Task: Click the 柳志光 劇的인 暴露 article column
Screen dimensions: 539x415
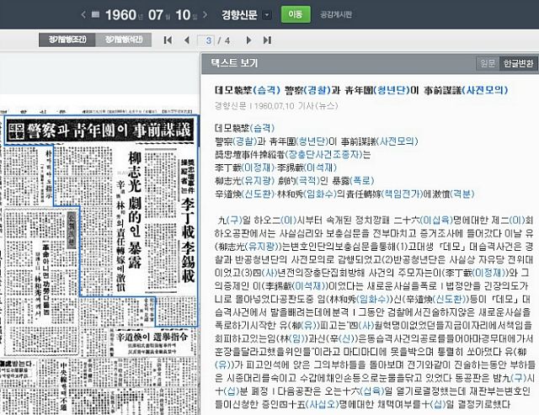Action: [134, 210]
